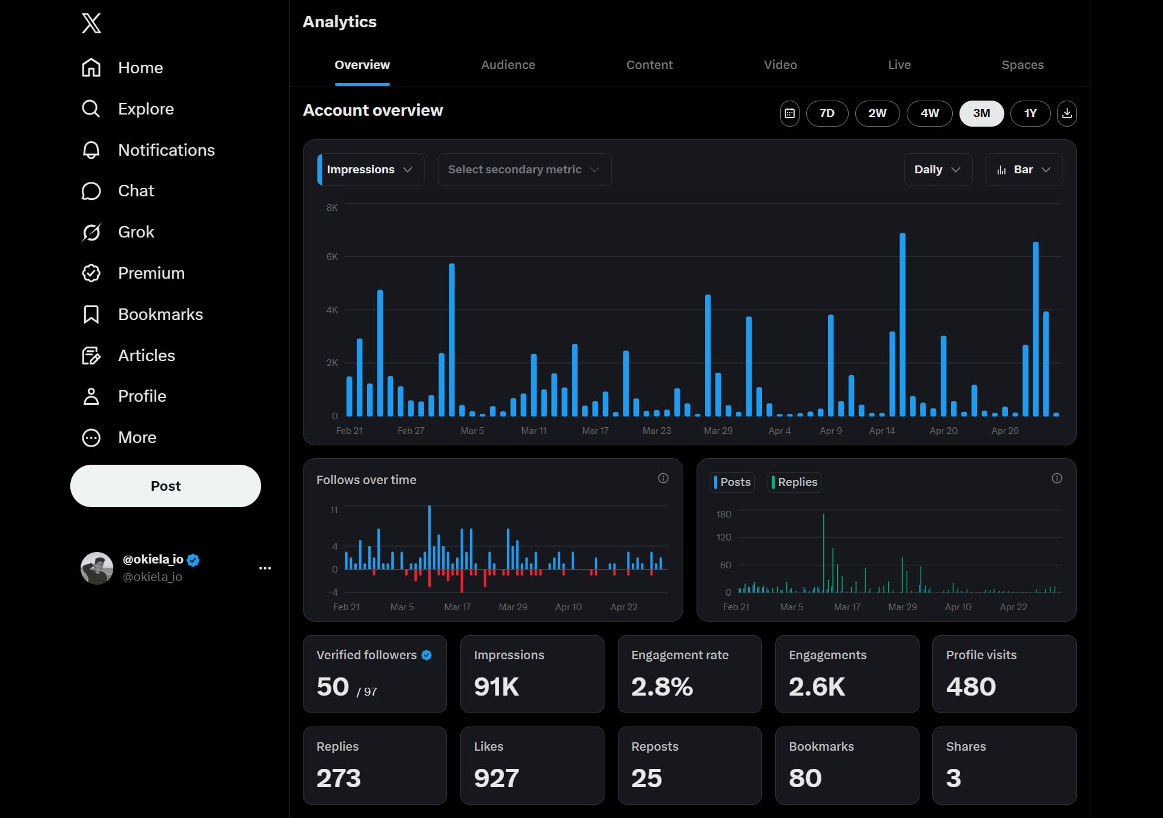Switch to the Content tab

649,65
